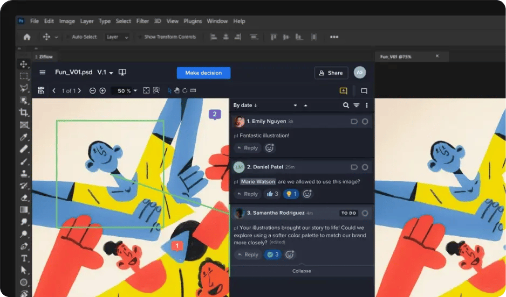Click the Make decision button
The width and height of the screenshot is (506, 297).
(x=203, y=73)
